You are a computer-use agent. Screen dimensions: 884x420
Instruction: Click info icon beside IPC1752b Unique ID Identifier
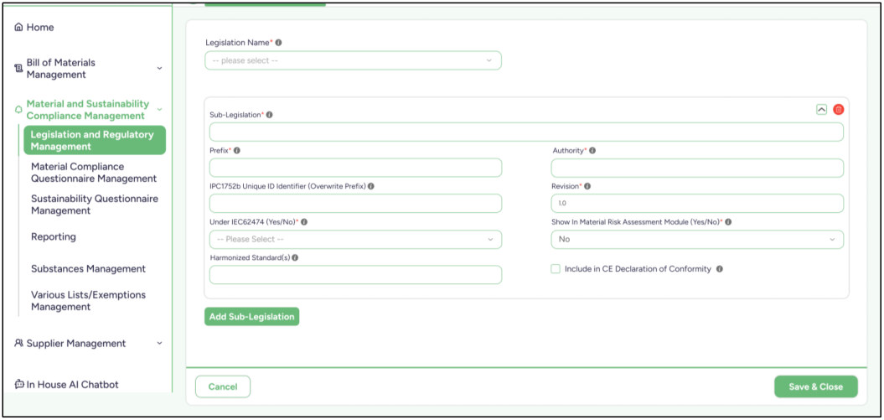tap(371, 186)
